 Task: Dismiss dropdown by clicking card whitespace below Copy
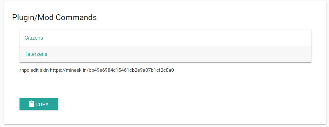point(165,117)
